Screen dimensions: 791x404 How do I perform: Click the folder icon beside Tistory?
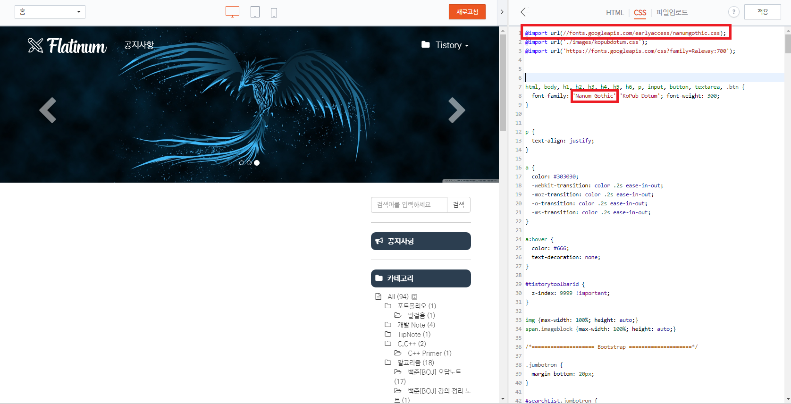(426, 44)
